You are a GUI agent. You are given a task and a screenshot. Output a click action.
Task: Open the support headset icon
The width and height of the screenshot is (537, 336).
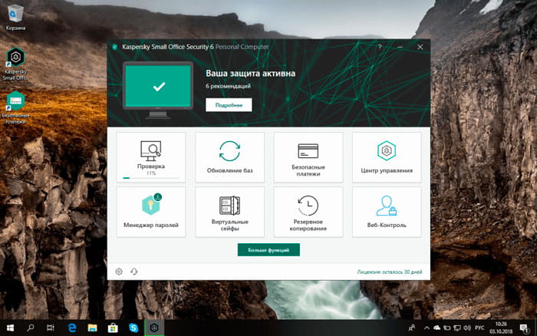click(x=134, y=272)
